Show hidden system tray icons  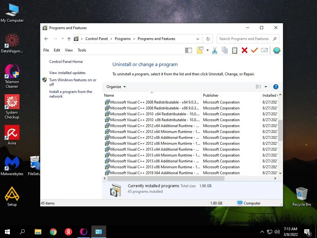pyautogui.click(x=262, y=232)
